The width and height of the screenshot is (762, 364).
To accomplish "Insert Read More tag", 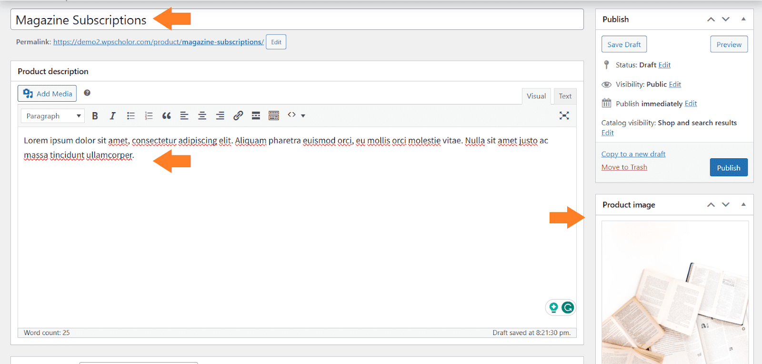I will [256, 115].
